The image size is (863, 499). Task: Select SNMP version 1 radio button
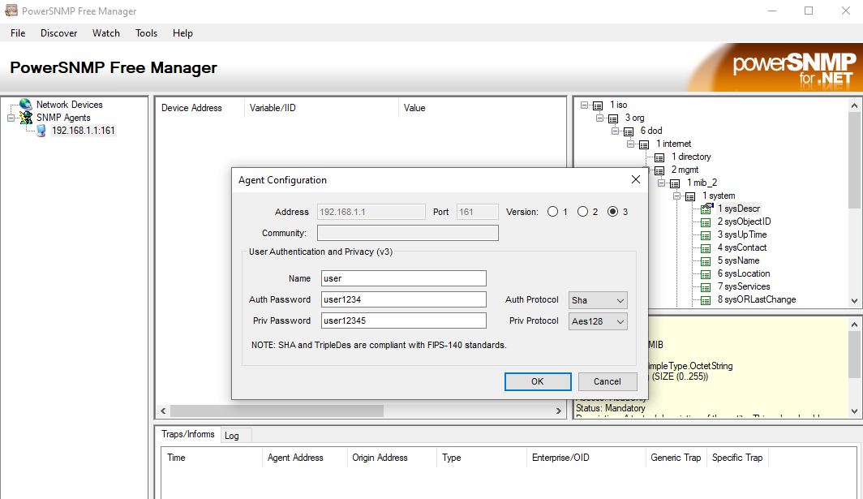coord(552,212)
